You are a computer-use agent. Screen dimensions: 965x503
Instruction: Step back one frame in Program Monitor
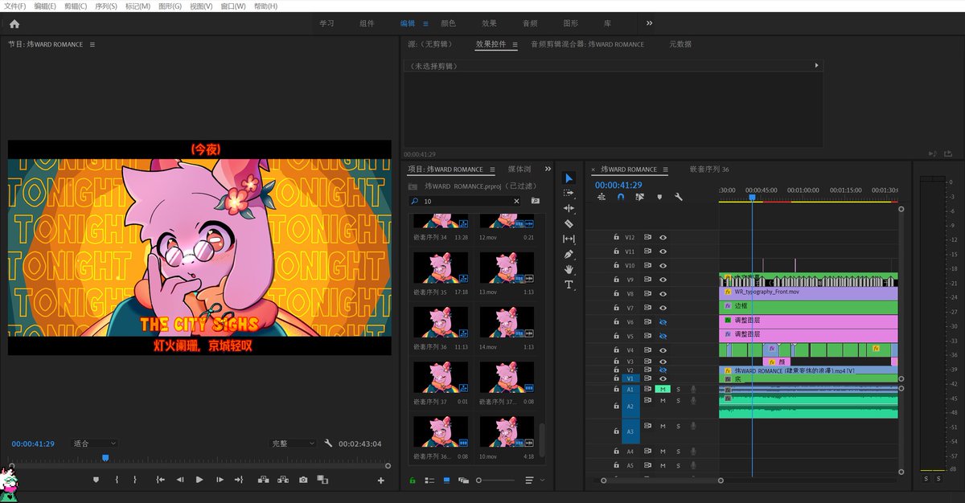pos(179,480)
